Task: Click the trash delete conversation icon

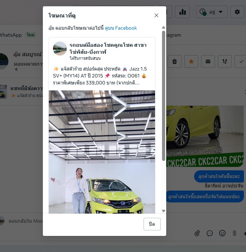Action: (175, 61)
